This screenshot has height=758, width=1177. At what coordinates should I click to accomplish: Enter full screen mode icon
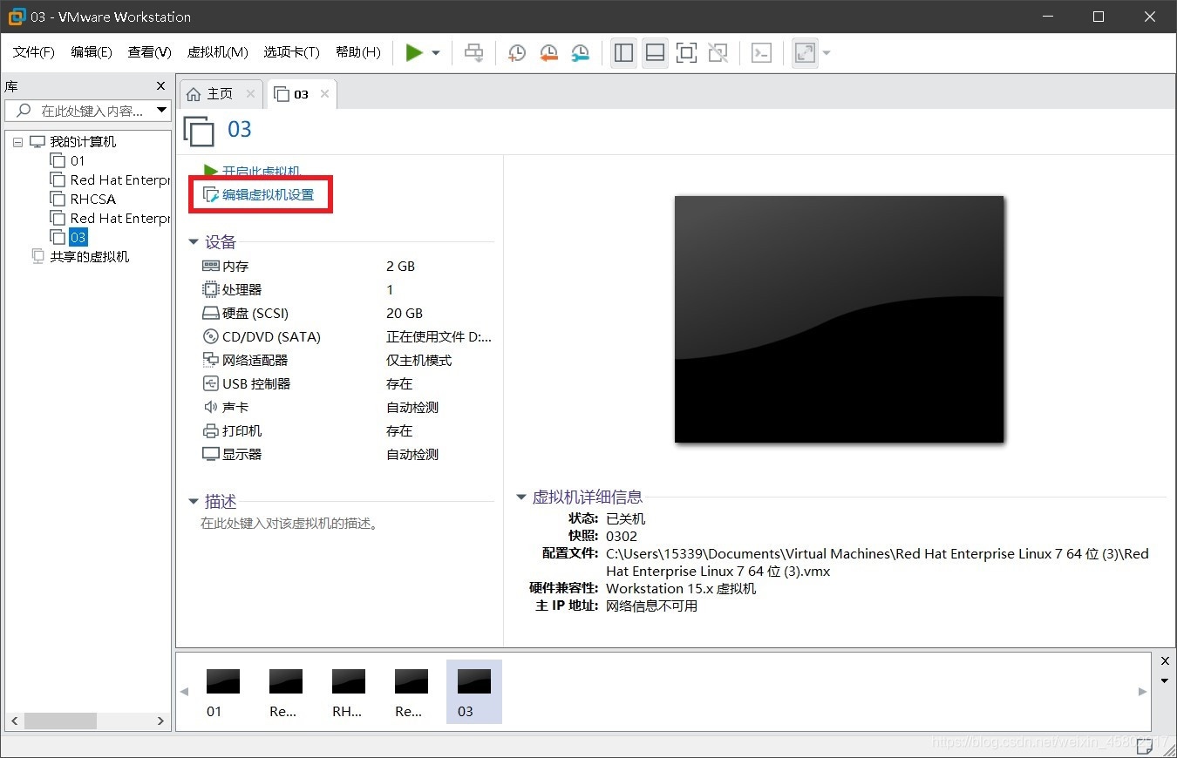point(686,53)
